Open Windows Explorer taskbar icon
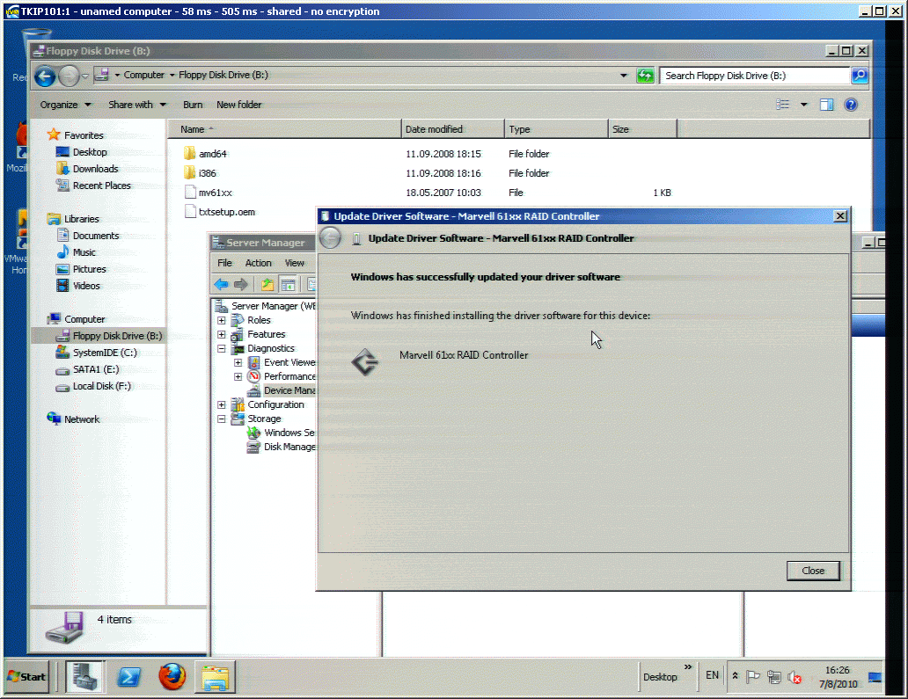Screen dimensions: 908x699 [216, 677]
